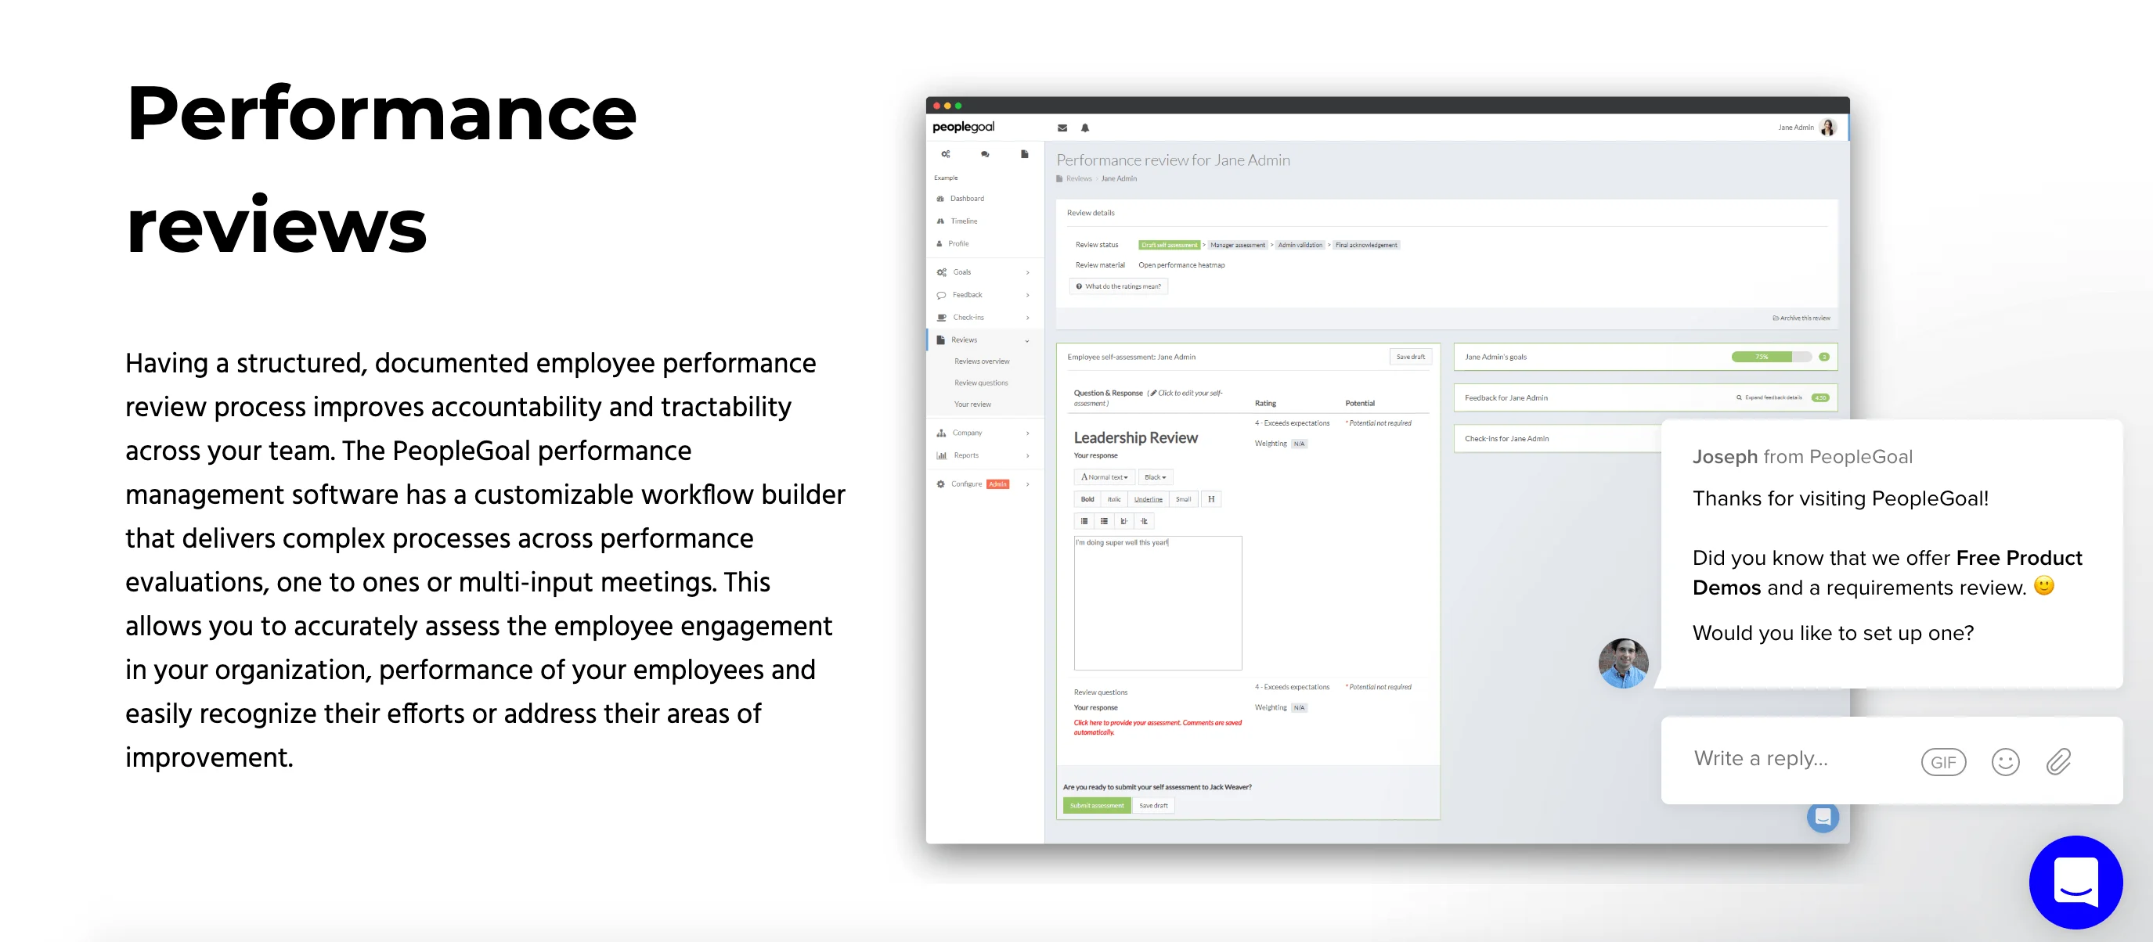Image resolution: width=2153 pixels, height=942 pixels.
Task: Toggle Bold formatting in the editor
Action: [x=1087, y=499]
